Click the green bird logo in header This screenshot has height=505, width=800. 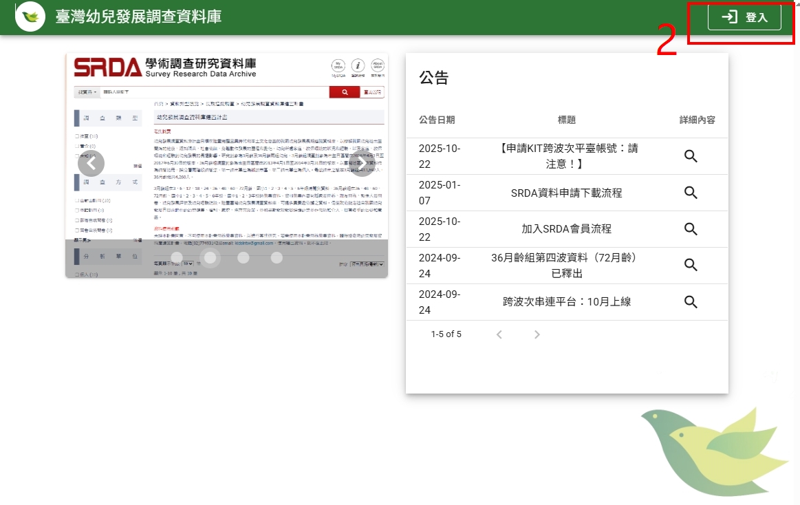pos(30,17)
